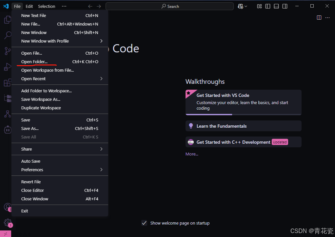Open the editor More Actions ellipsis
Screen dimensions: 335x237
(327, 17)
